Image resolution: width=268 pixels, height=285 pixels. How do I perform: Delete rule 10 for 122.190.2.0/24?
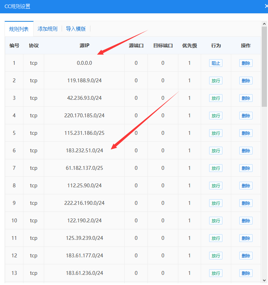(x=246, y=221)
